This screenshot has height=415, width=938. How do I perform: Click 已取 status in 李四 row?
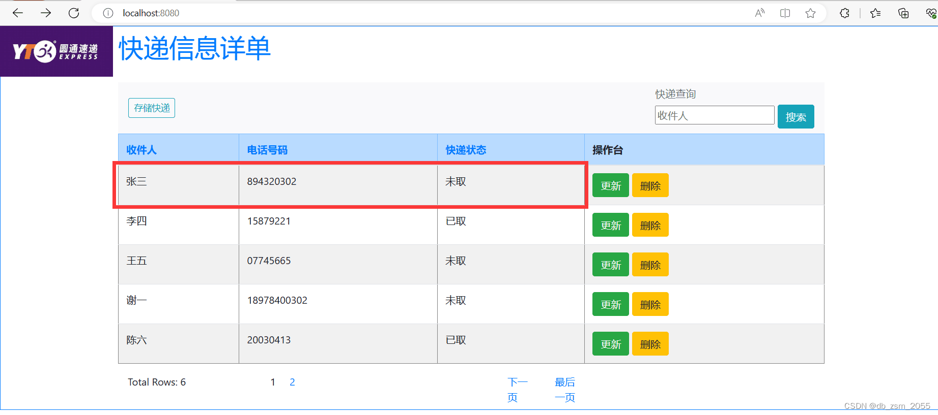click(x=456, y=221)
